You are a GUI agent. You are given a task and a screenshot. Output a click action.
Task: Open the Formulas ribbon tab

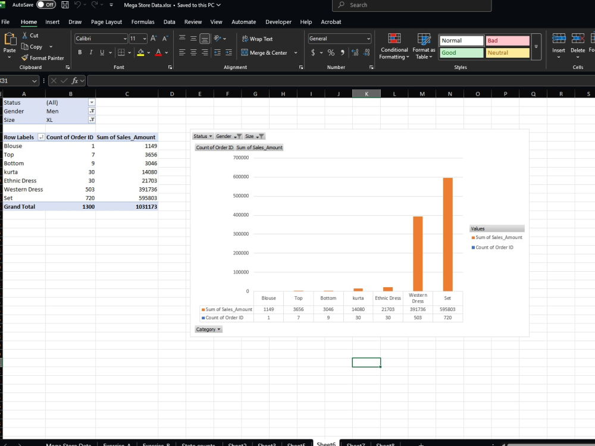point(143,22)
